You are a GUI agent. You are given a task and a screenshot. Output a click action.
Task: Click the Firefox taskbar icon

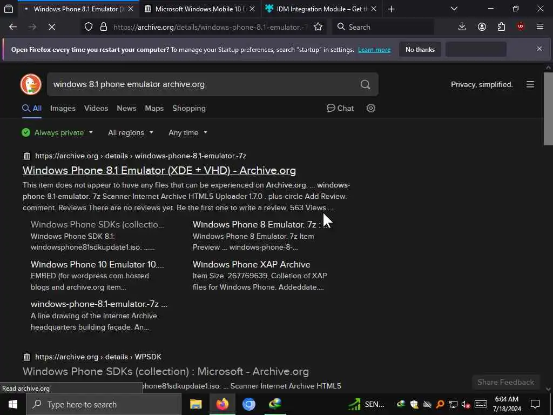tap(222, 404)
